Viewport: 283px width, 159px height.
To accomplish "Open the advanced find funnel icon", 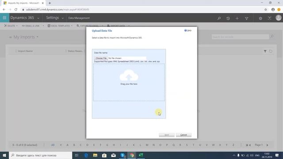I will pos(246,18).
